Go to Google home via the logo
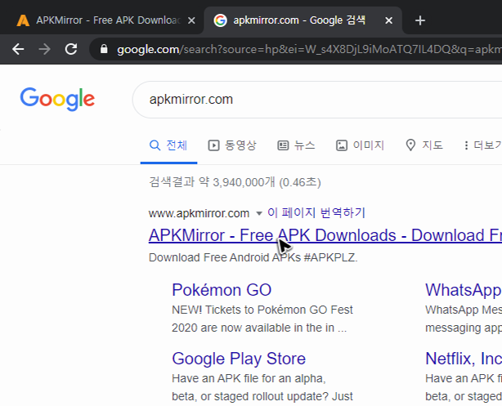The height and width of the screenshot is (406, 502). pos(57,99)
